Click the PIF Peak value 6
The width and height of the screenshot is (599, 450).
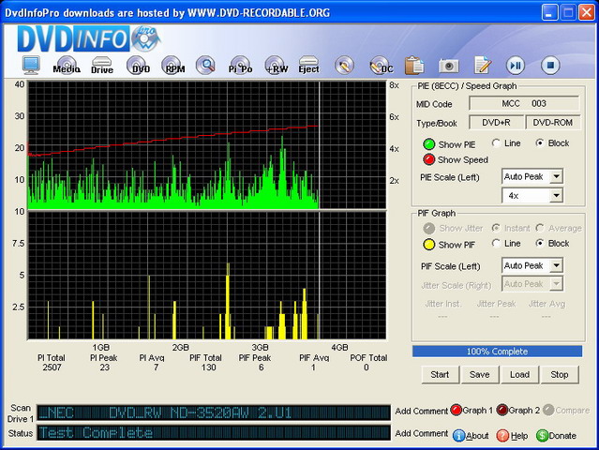(x=261, y=367)
